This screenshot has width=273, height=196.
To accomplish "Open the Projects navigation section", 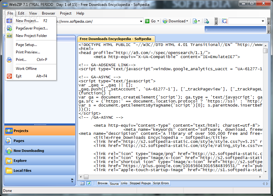I will click(40, 131).
